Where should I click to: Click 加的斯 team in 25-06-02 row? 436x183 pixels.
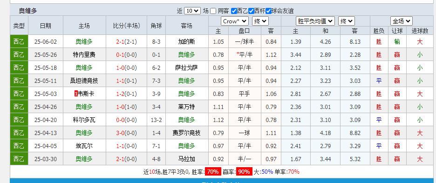pyautogui.click(x=187, y=42)
